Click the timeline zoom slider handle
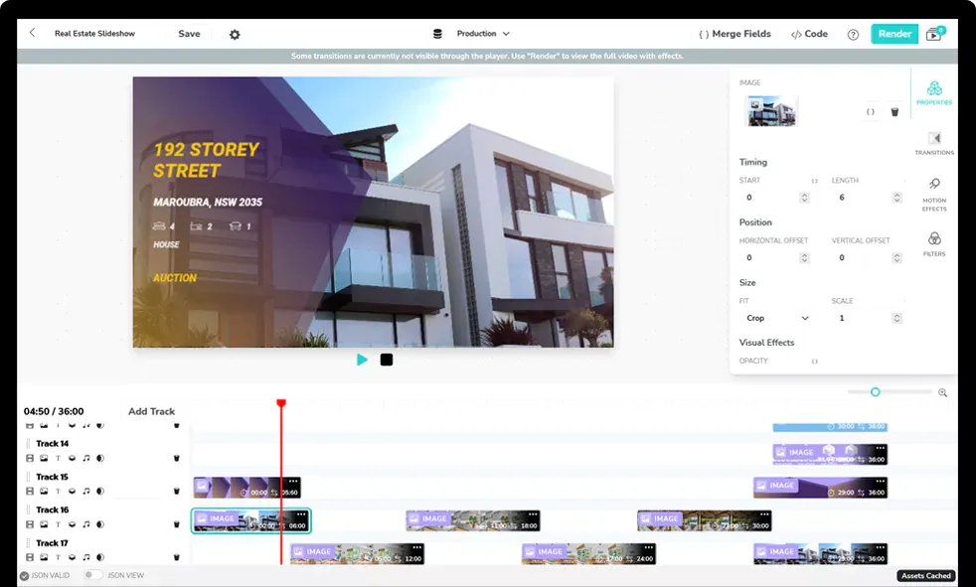Image resolution: width=976 pixels, height=587 pixels. [875, 392]
